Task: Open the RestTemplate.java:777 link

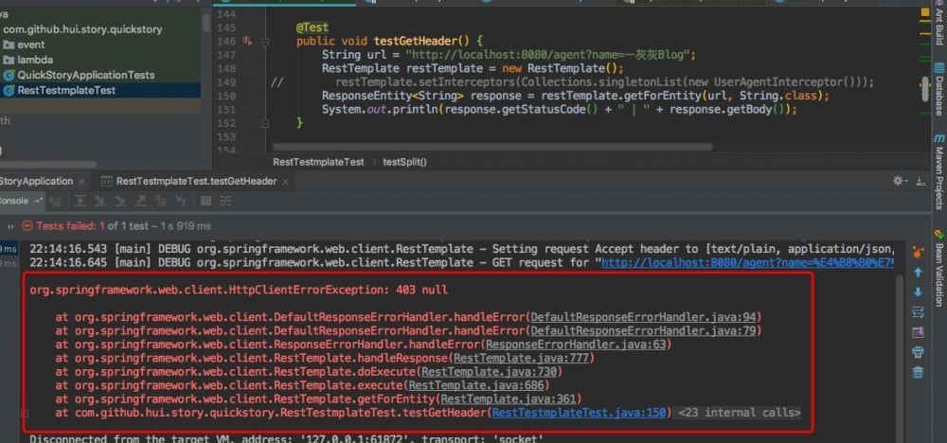Action: pos(521,359)
